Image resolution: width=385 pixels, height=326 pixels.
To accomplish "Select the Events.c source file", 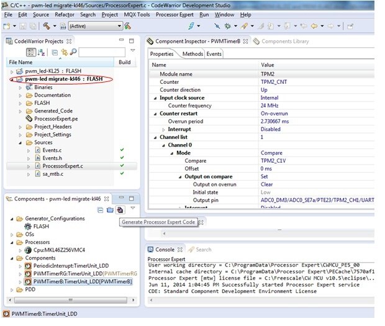I will 52,150.
